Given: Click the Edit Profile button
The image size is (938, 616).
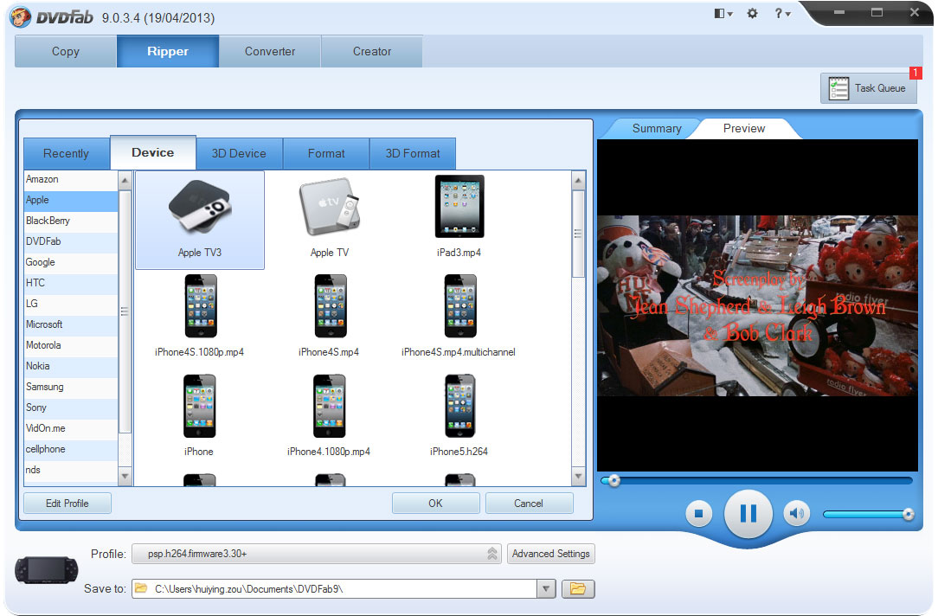Looking at the screenshot, I should pos(67,503).
